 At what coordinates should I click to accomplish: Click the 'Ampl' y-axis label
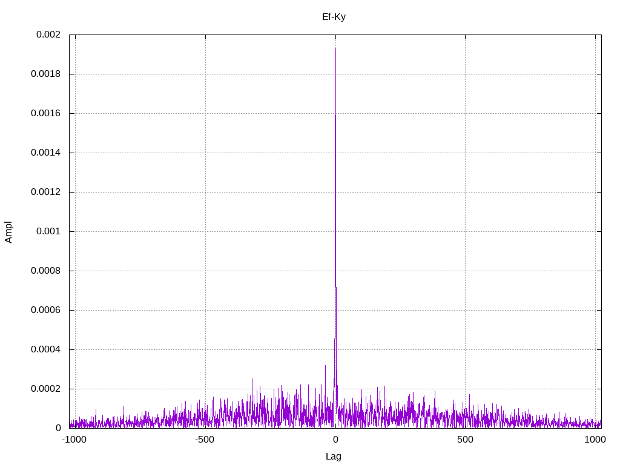pos(8,232)
